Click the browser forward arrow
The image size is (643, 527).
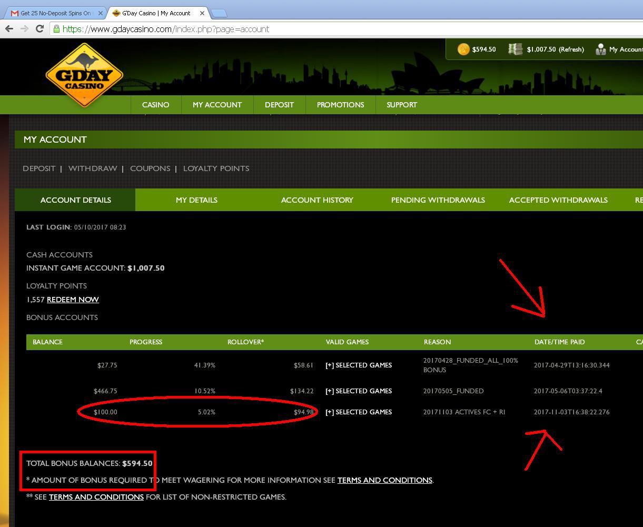[24, 29]
